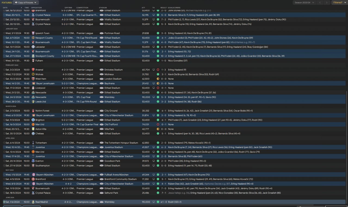The image size is (348, 207).
Task: Go to the previous season with the left arrow
Action: coord(320,2)
